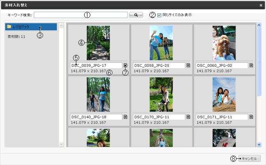This screenshot has height=165, width=266.
Task: Click size text under DSC_0171_JPG-11
Action: pyautogui.click(x=214, y=122)
